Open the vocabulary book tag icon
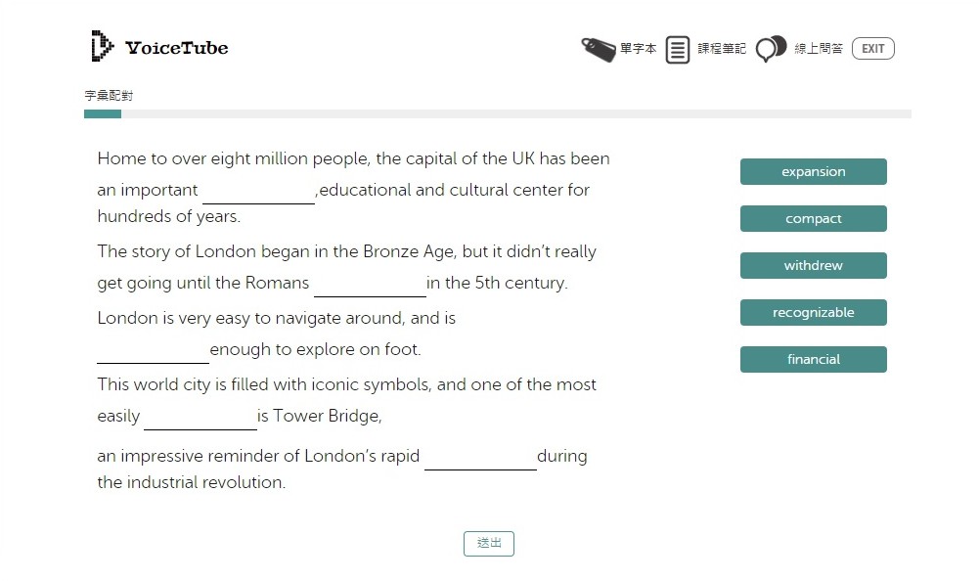 [x=598, y=49]
